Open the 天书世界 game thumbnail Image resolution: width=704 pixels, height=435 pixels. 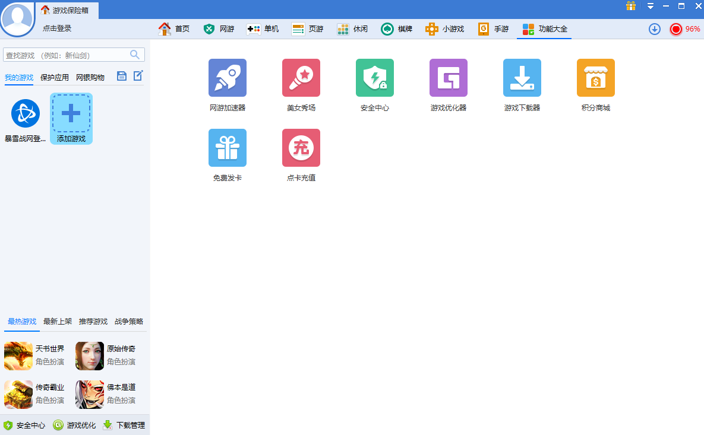point(18,355)
